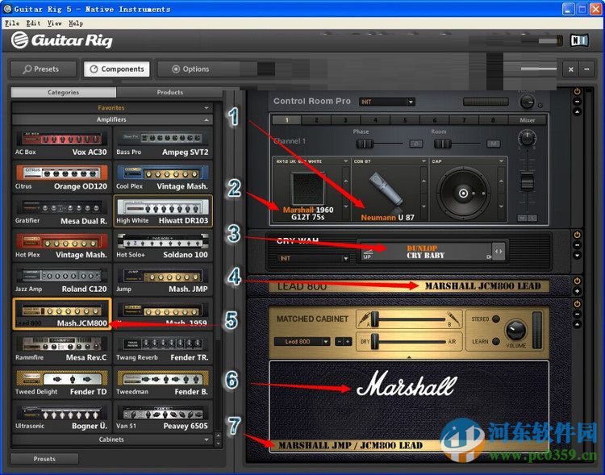
Task: Select the Van 51 Peavey 6505 amplifier
Action: (162, 416)
